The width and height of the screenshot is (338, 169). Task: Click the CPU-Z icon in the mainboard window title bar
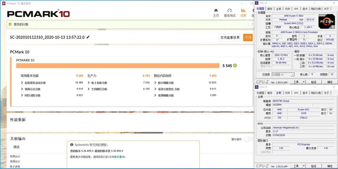pos(257,87)
